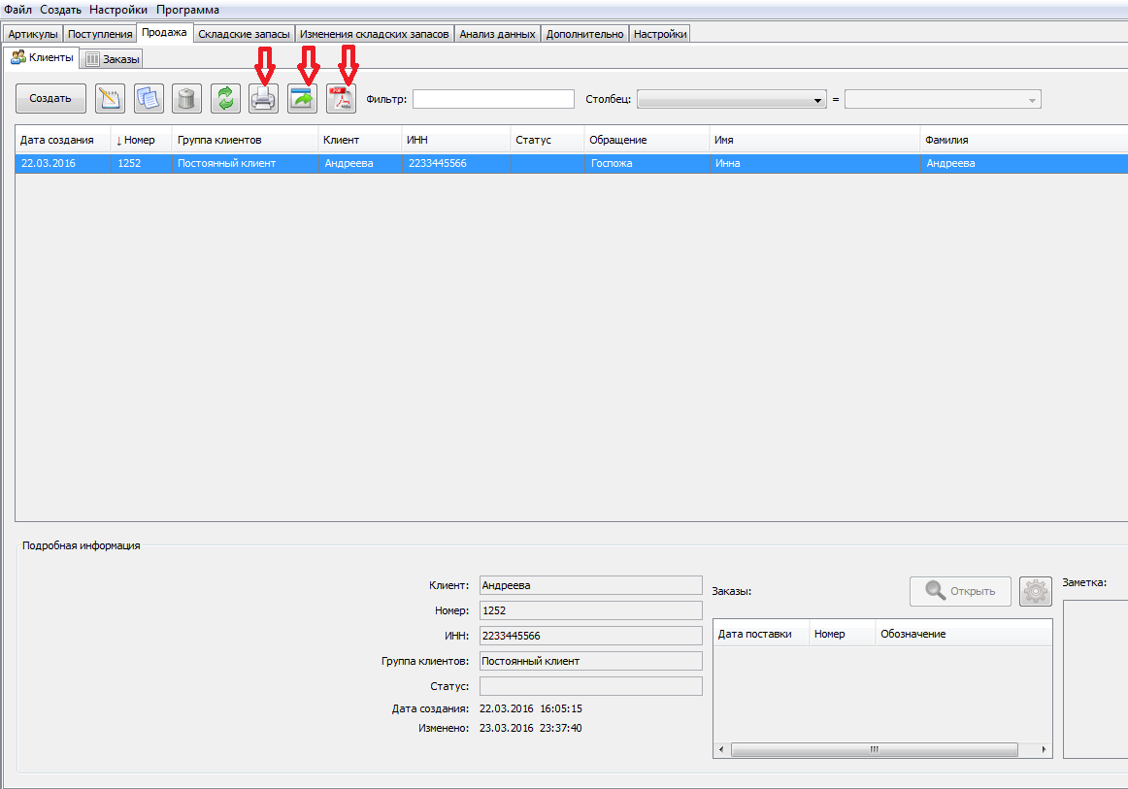Select the Андреева client row
This screenshot has width=1128, height=789.
(571, 163)
